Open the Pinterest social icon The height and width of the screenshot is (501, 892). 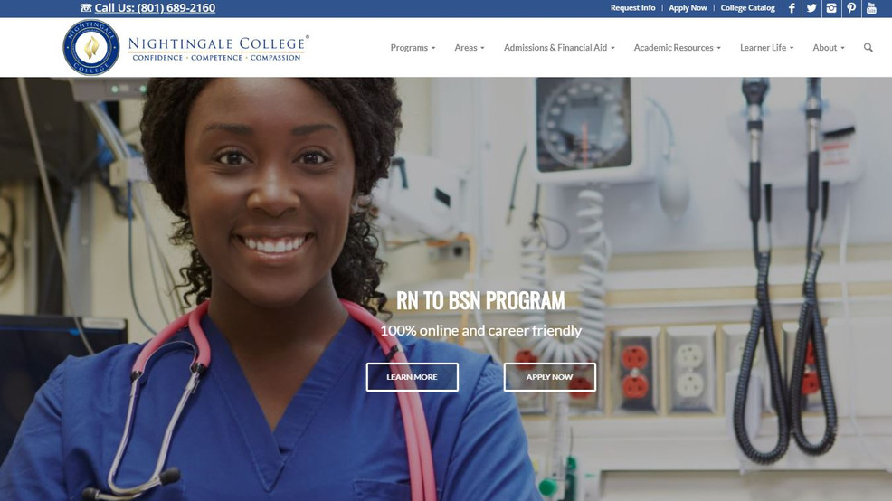pos(851,8)
